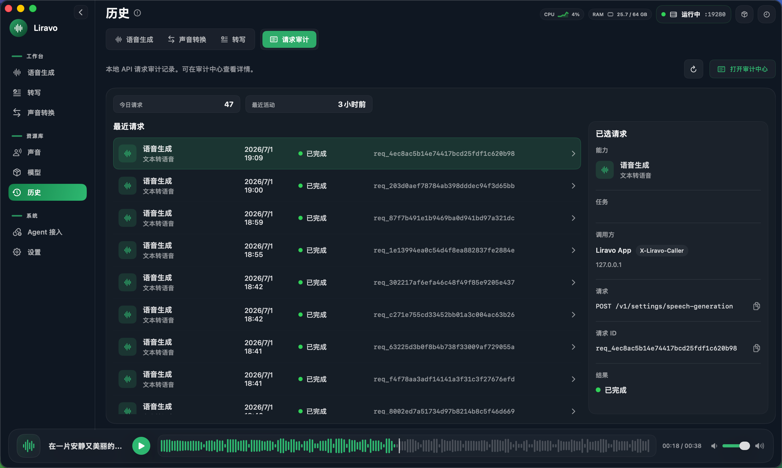Expand chevron for req_f4f78aa3 request row
Screen dimensions: 782x468
pyautogui.click(x=573, y=379)
